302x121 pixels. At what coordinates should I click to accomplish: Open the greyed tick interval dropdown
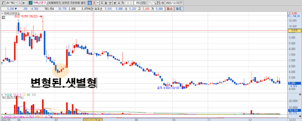132,3
